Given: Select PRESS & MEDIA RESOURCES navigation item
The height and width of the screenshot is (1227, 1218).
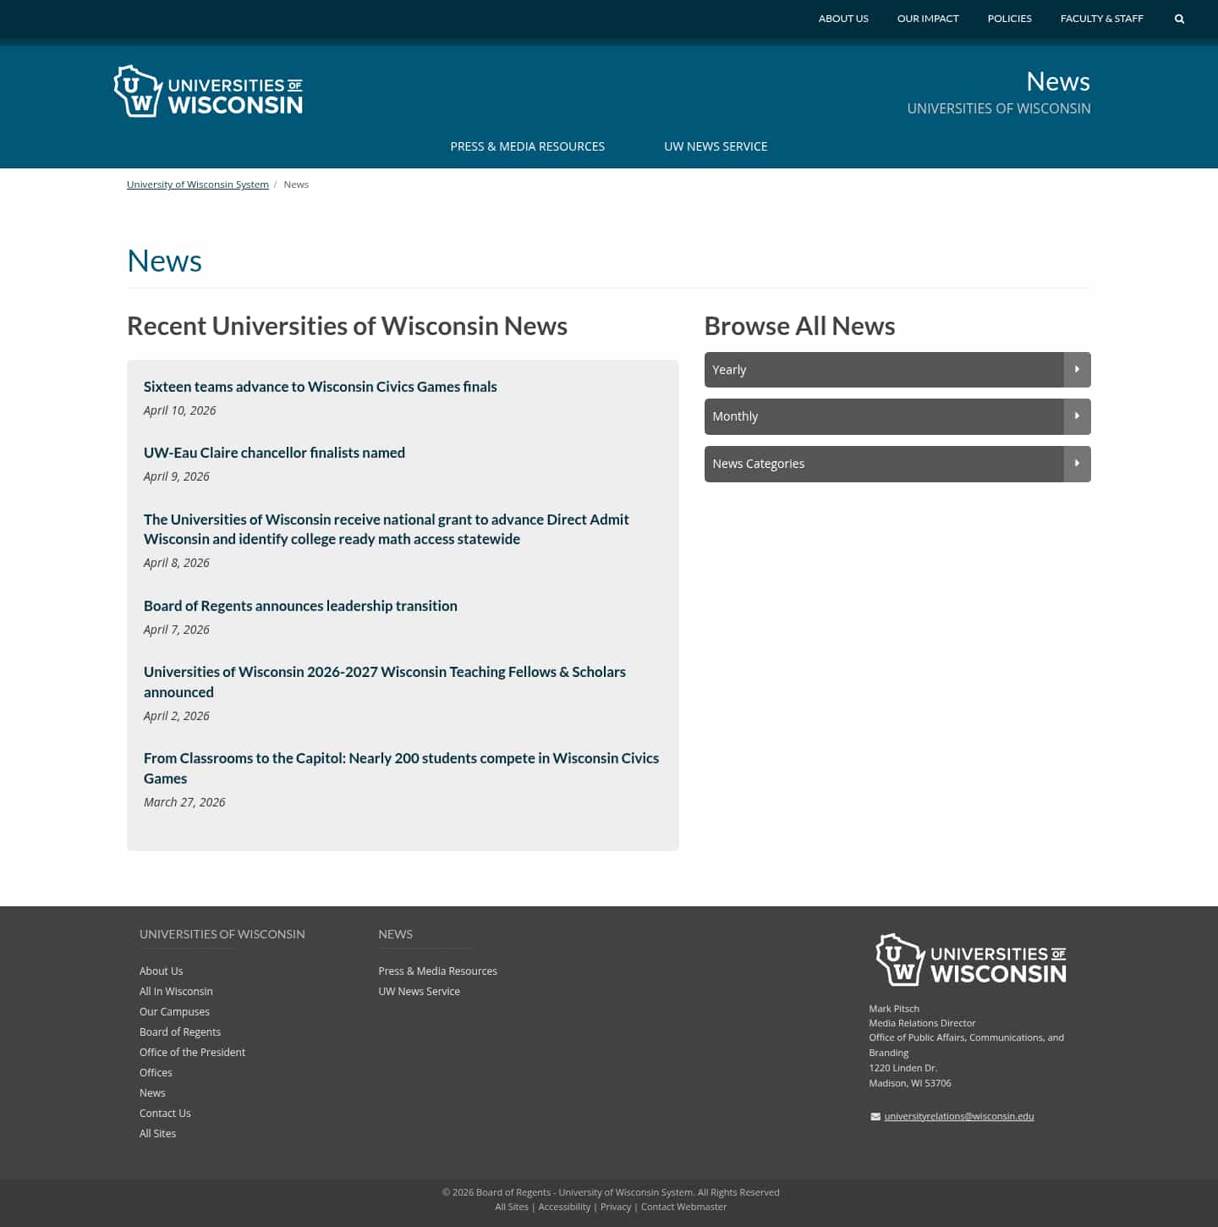Looking at the screenshot, I should click(527, 146).
